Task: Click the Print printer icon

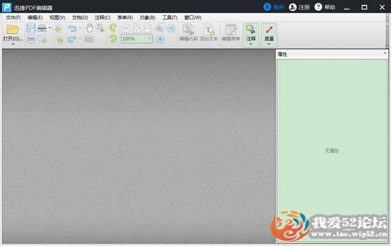Action: [x=31, y=39]
